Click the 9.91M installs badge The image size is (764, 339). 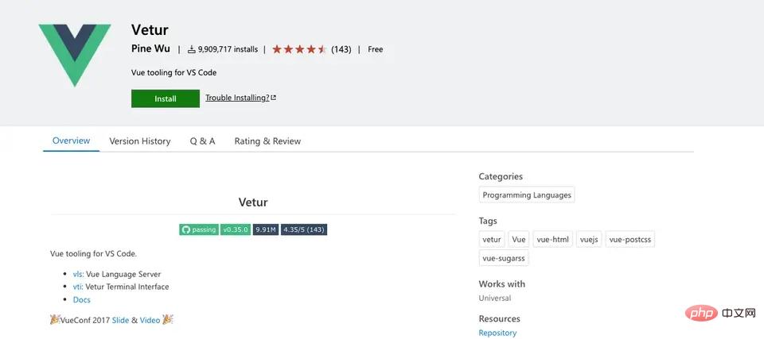266,229
